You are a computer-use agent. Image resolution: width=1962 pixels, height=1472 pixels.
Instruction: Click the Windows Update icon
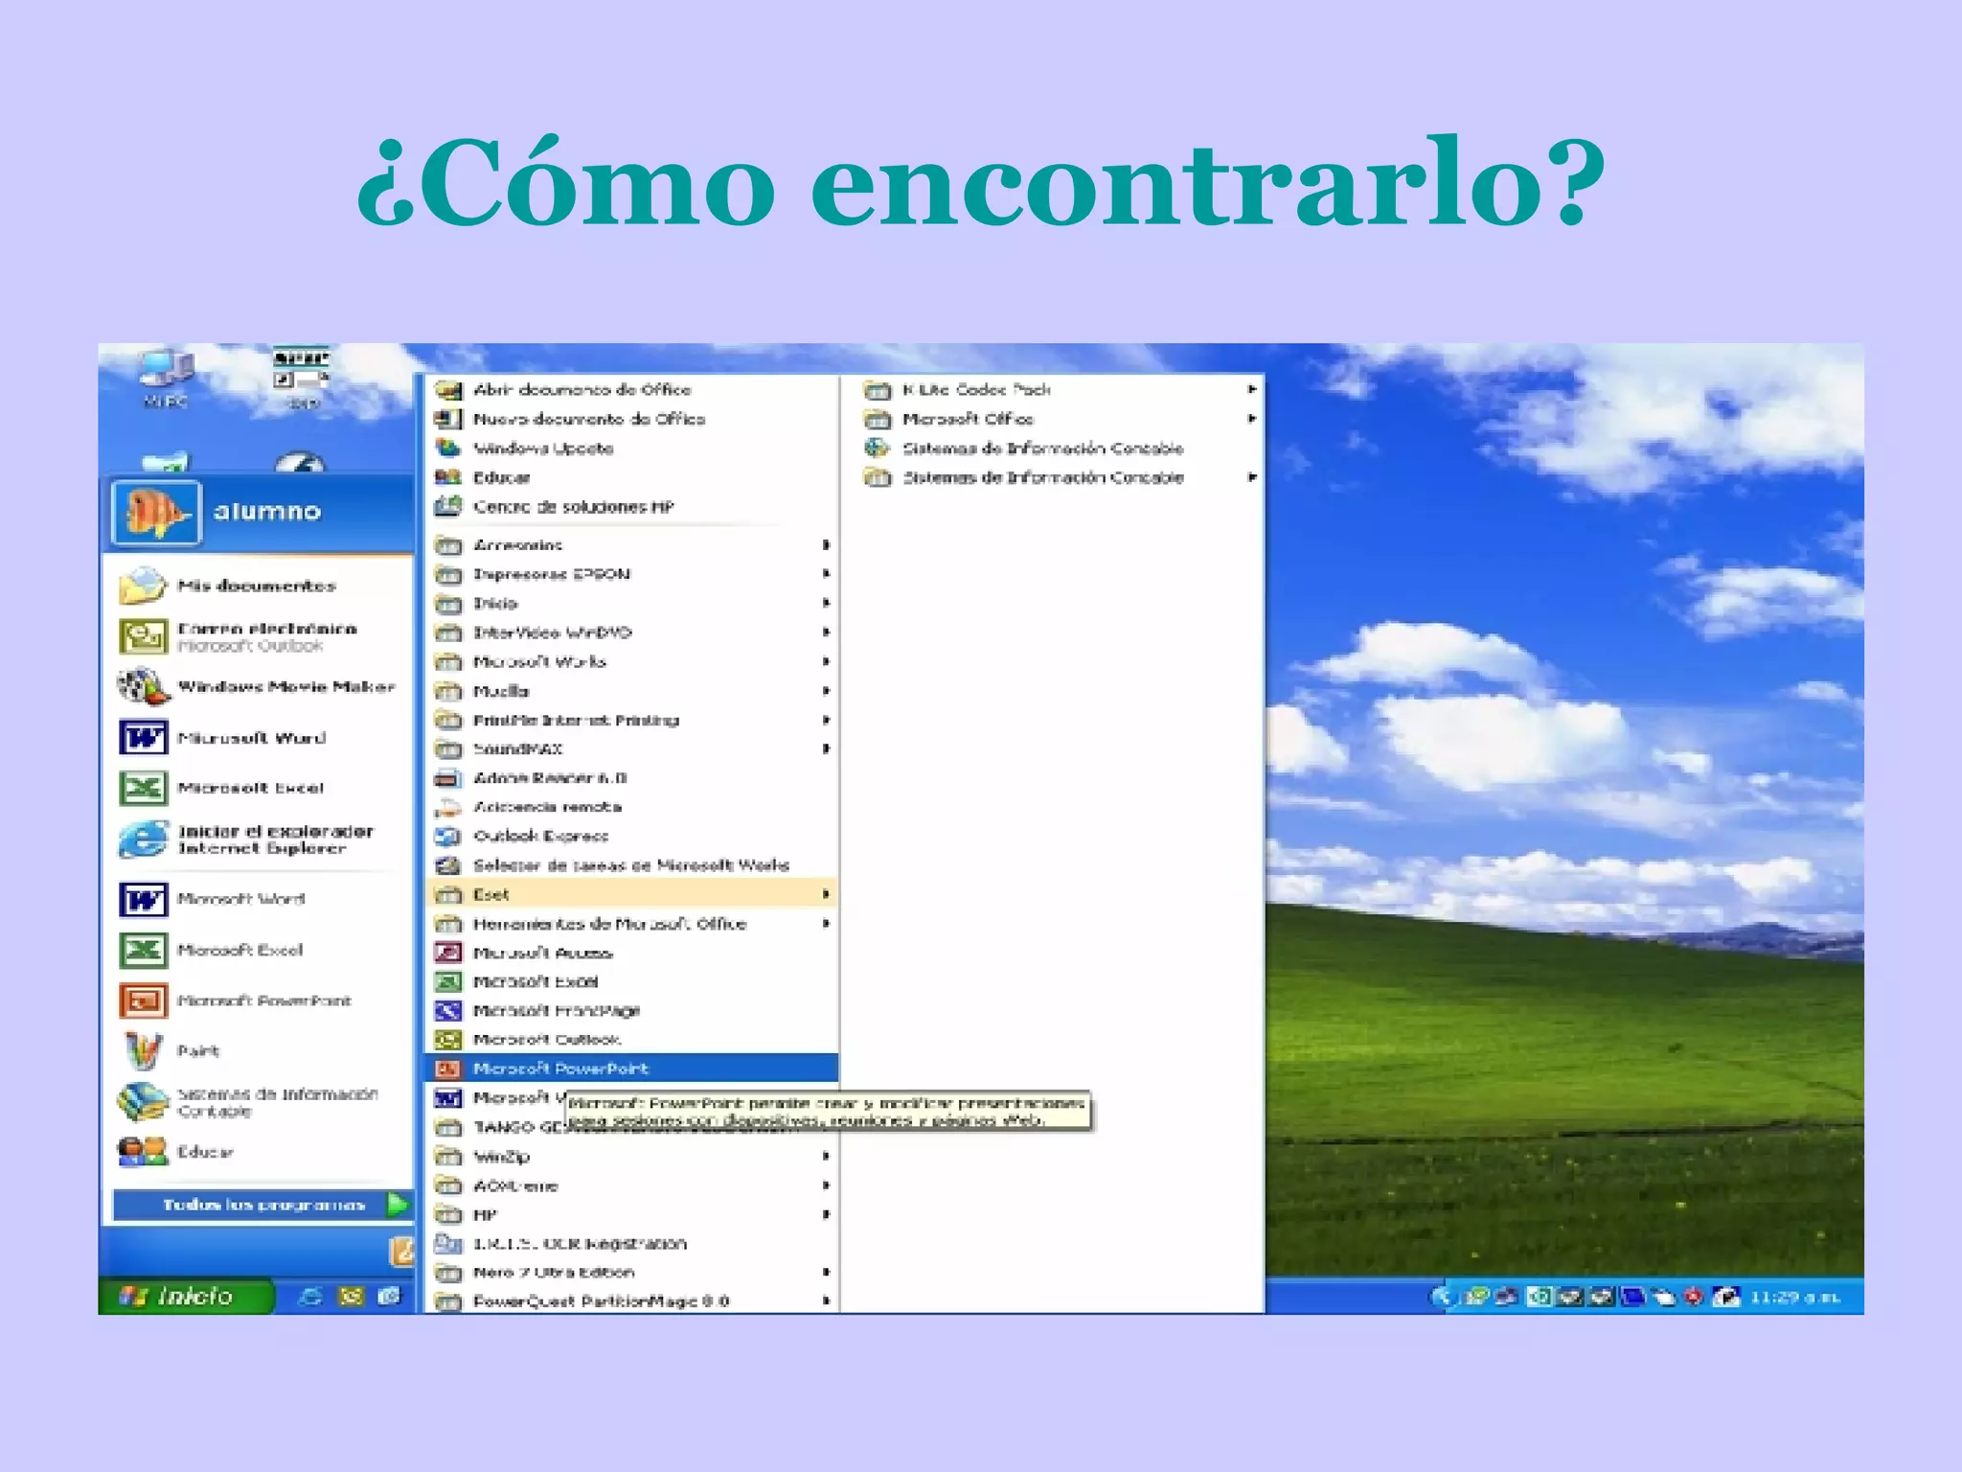(x=447, y=448)
